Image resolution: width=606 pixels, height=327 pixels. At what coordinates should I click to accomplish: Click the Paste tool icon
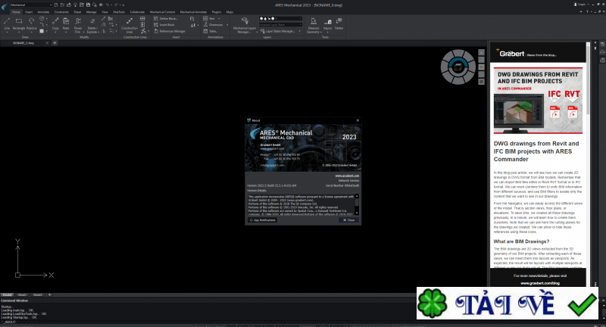click(66, 24)
